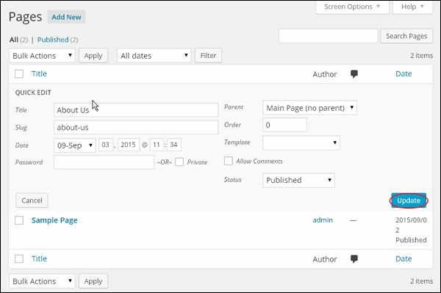The height and width of the screenshot is (293, 441).
Task: Open the top Bulk Actions dropdown
Action: pos(42,56)
